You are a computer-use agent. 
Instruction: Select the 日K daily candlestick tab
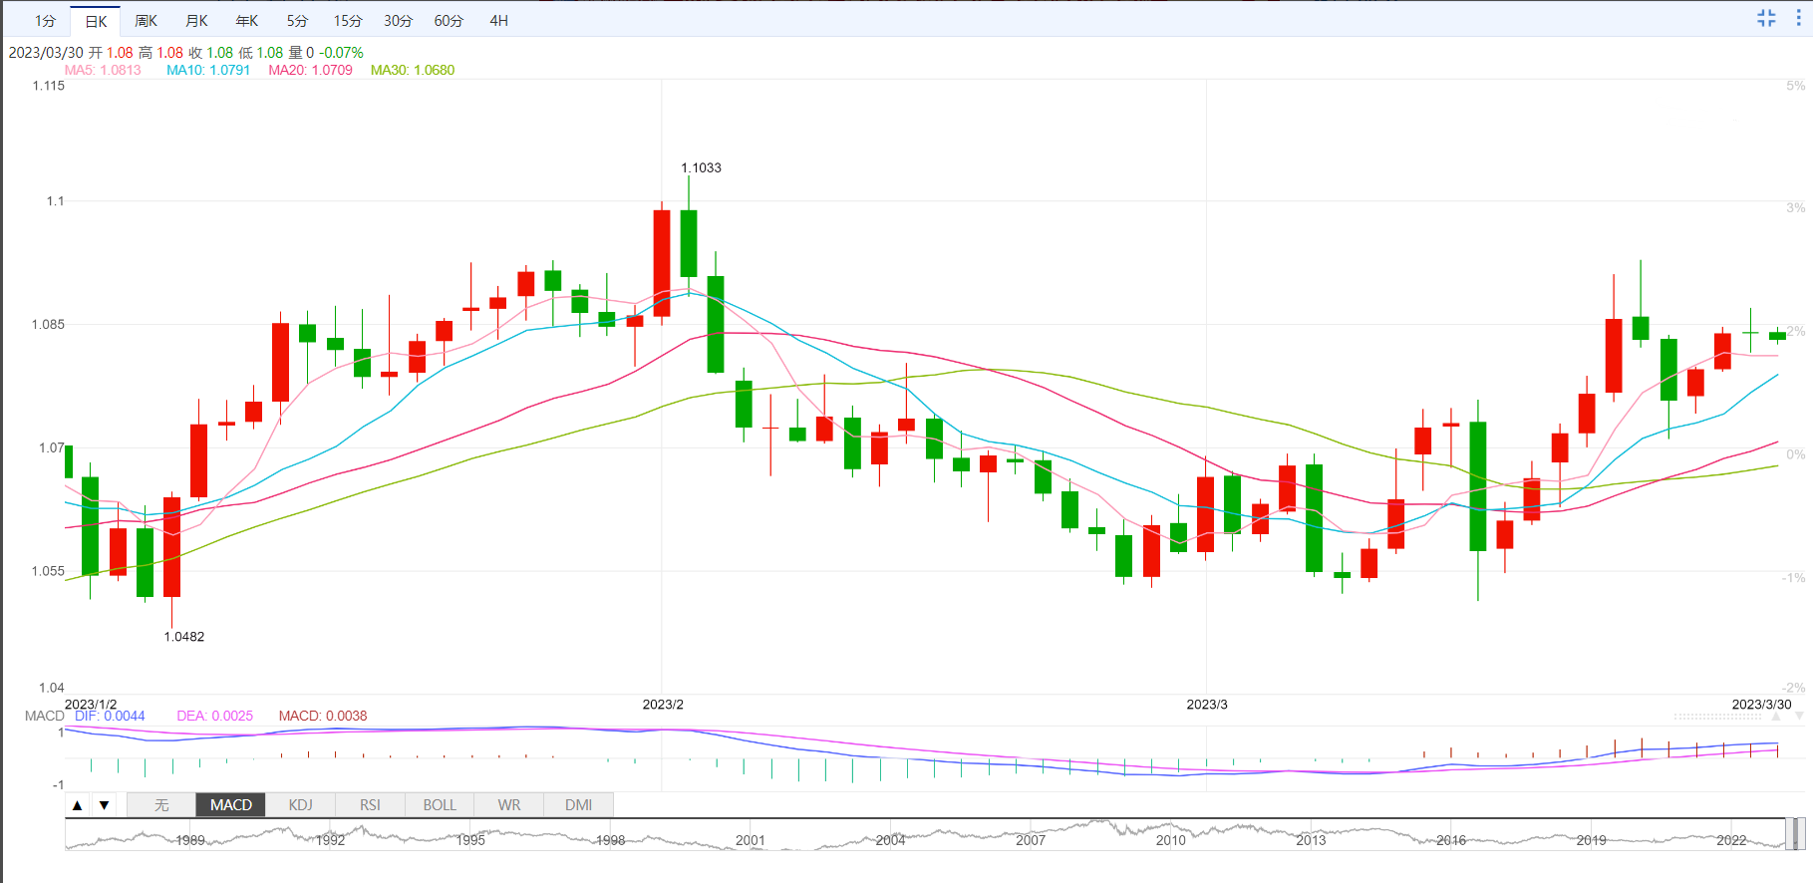point(97,21)
